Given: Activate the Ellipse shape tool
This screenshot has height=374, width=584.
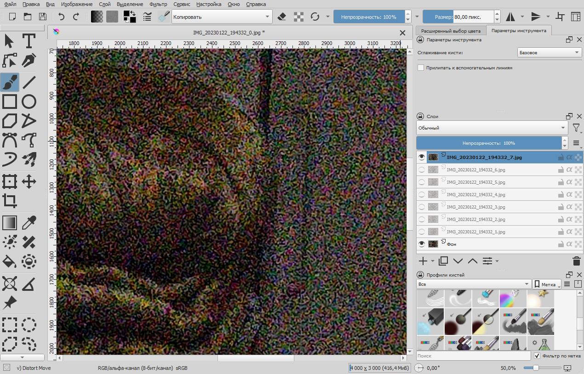Looking at the screenshot, I should [29, 102].
